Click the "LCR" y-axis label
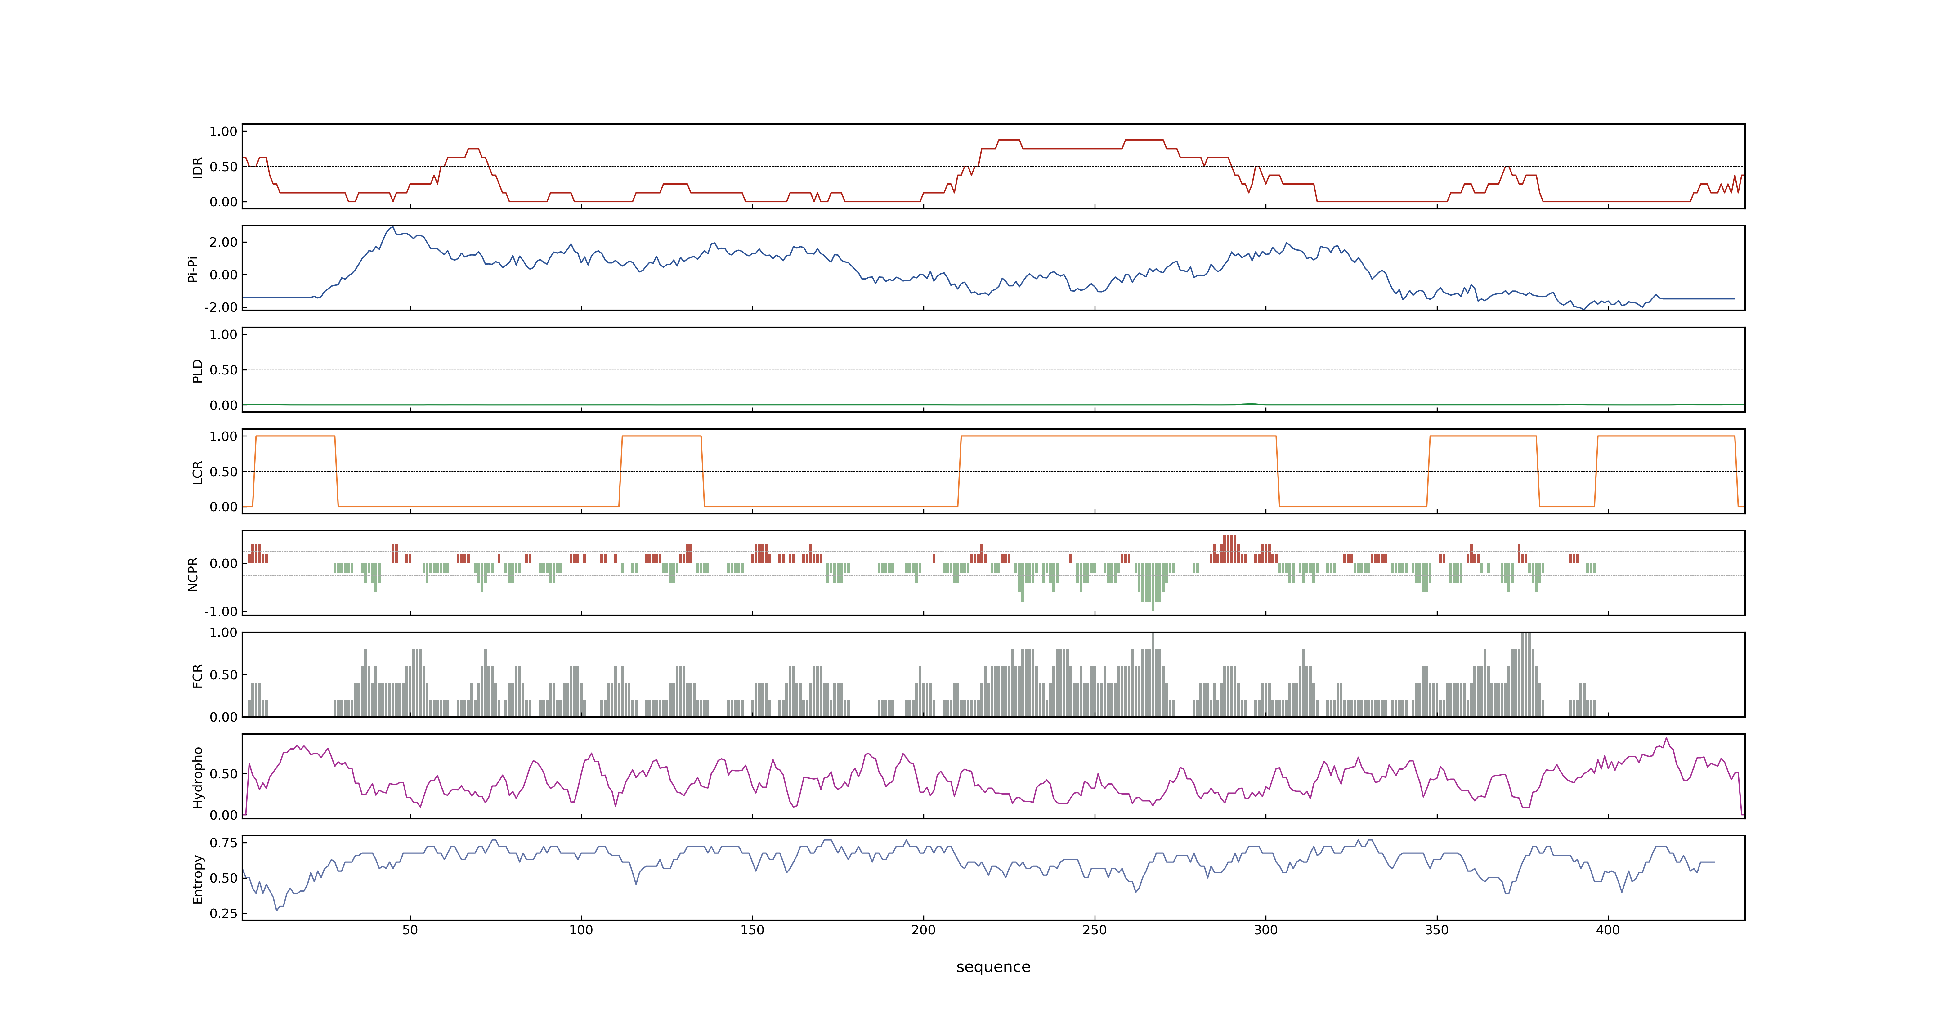Screen dimensions: 1939x1034 [198, 472]
